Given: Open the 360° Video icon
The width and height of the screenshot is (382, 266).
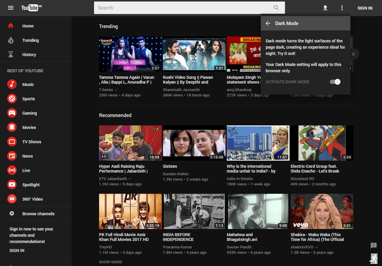Looking at the screenshot, I should pos(12,199).
